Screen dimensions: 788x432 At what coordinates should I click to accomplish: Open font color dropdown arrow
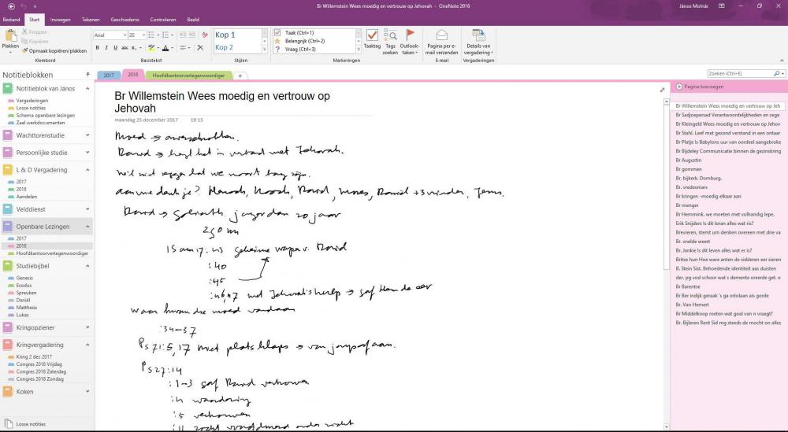point(172,48)
